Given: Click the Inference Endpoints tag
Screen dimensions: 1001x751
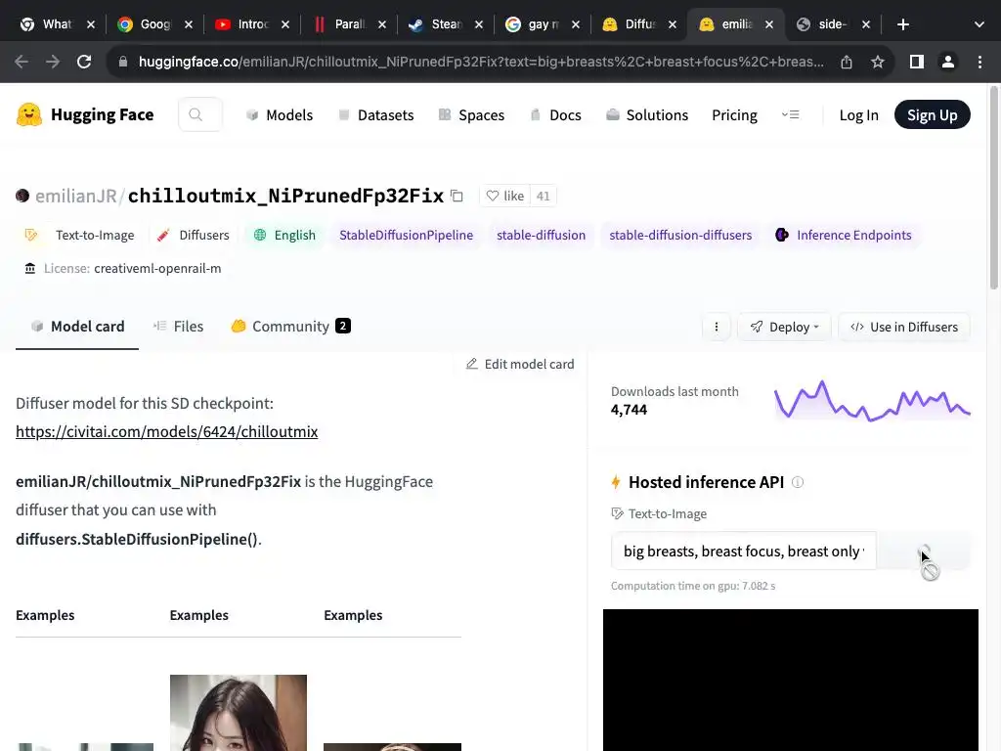Looking at the screenshot, I should click(x=844, y=235).
